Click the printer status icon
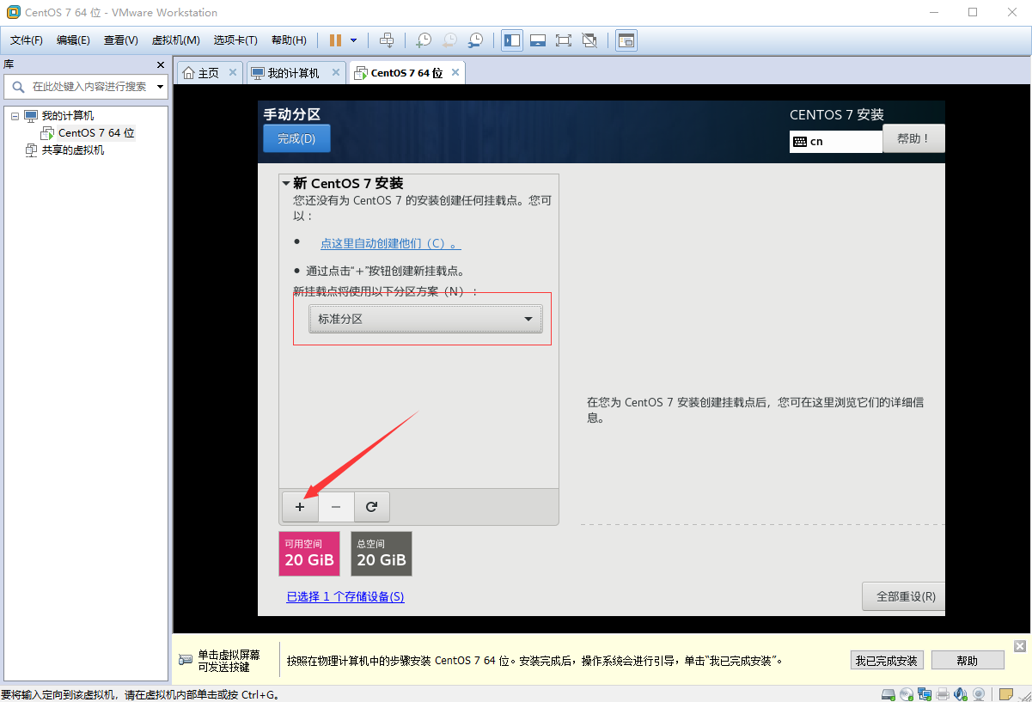1032x702 pixels. coord(943,694)
